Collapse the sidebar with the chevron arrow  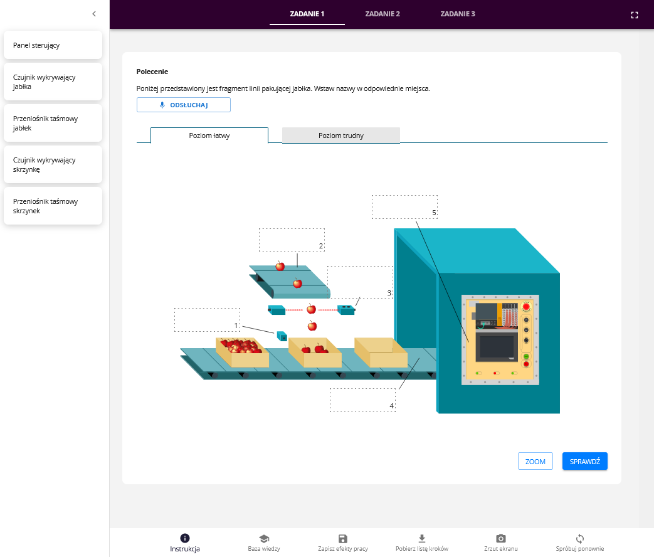[x=94, y=14]
